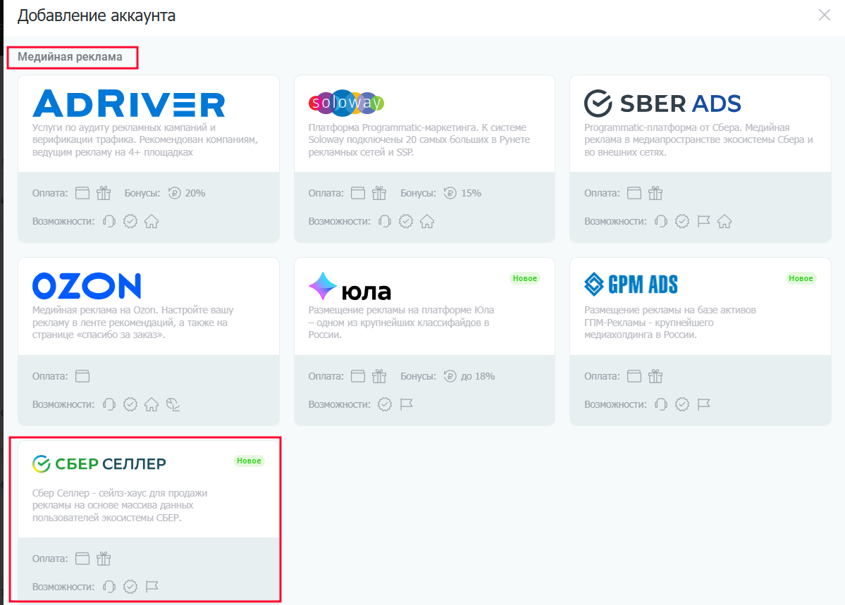Click the card payment icon in Soloway card

tap(358, 193)
